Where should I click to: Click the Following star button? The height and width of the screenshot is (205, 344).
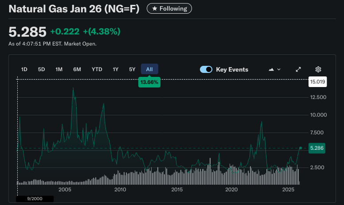click(x=169, y=8)
